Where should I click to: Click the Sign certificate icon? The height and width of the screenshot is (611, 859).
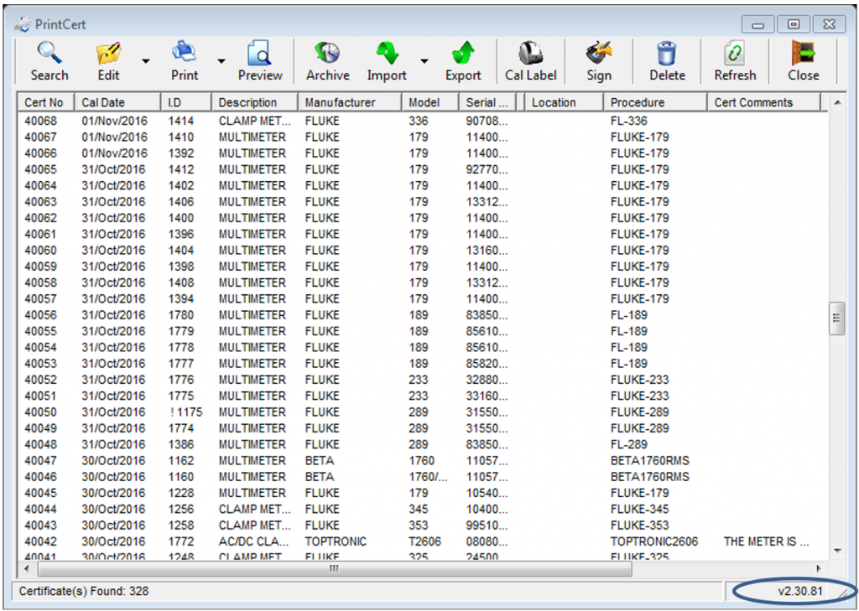[x=599, y=54]
